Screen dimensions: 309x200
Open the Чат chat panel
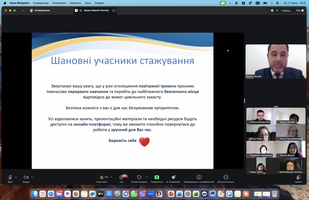[122, 177]
